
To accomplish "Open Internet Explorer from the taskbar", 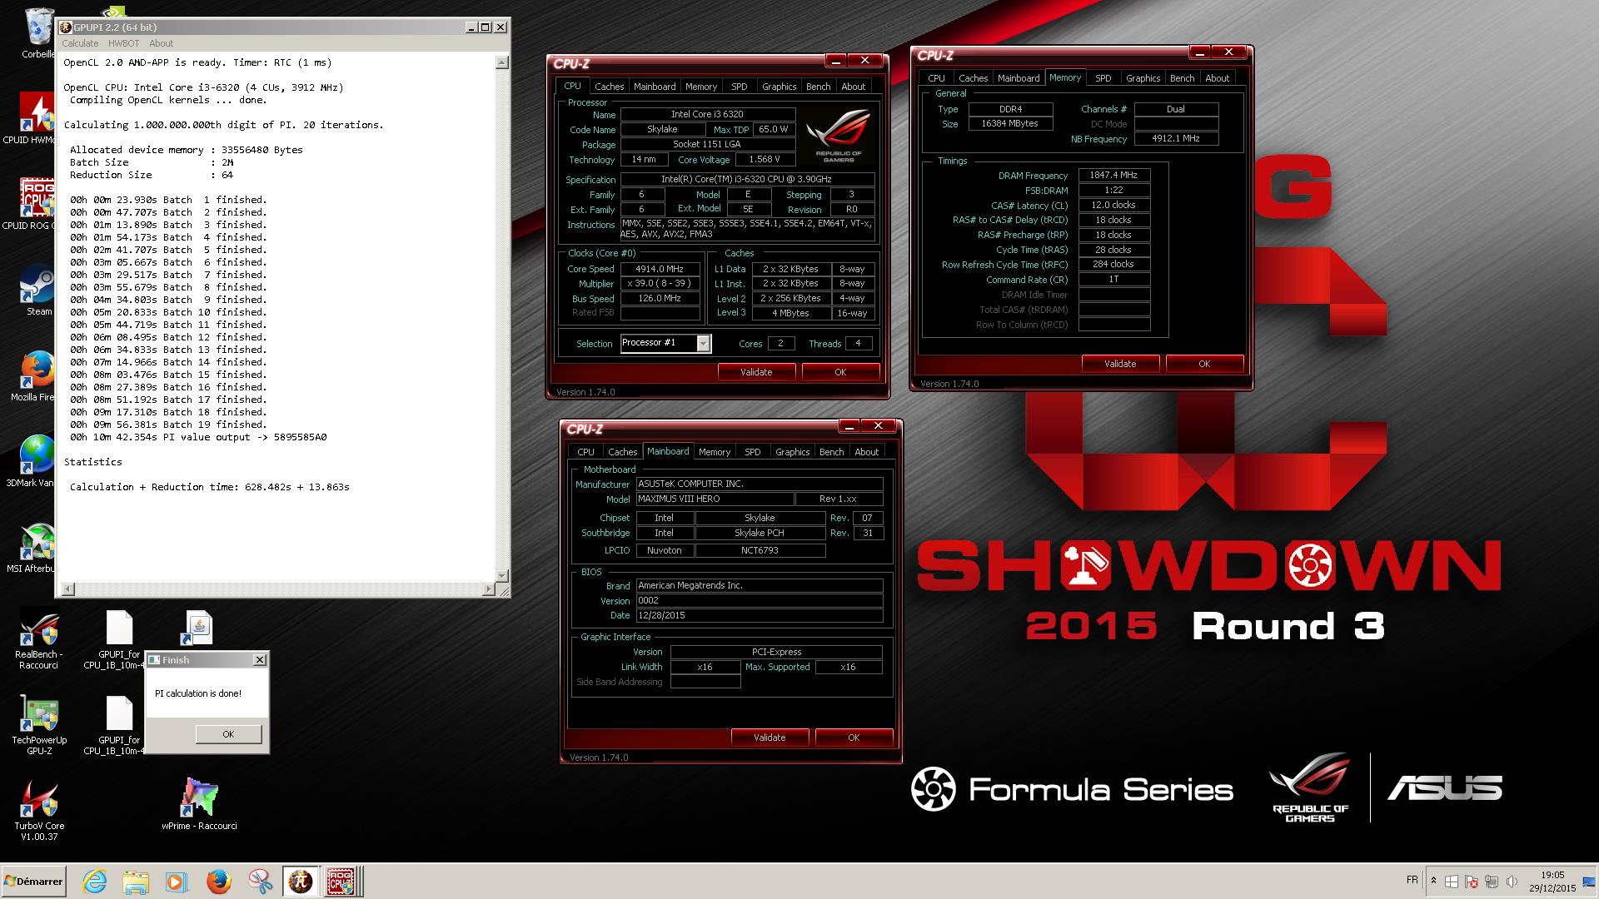I will (x=95, y=882).
